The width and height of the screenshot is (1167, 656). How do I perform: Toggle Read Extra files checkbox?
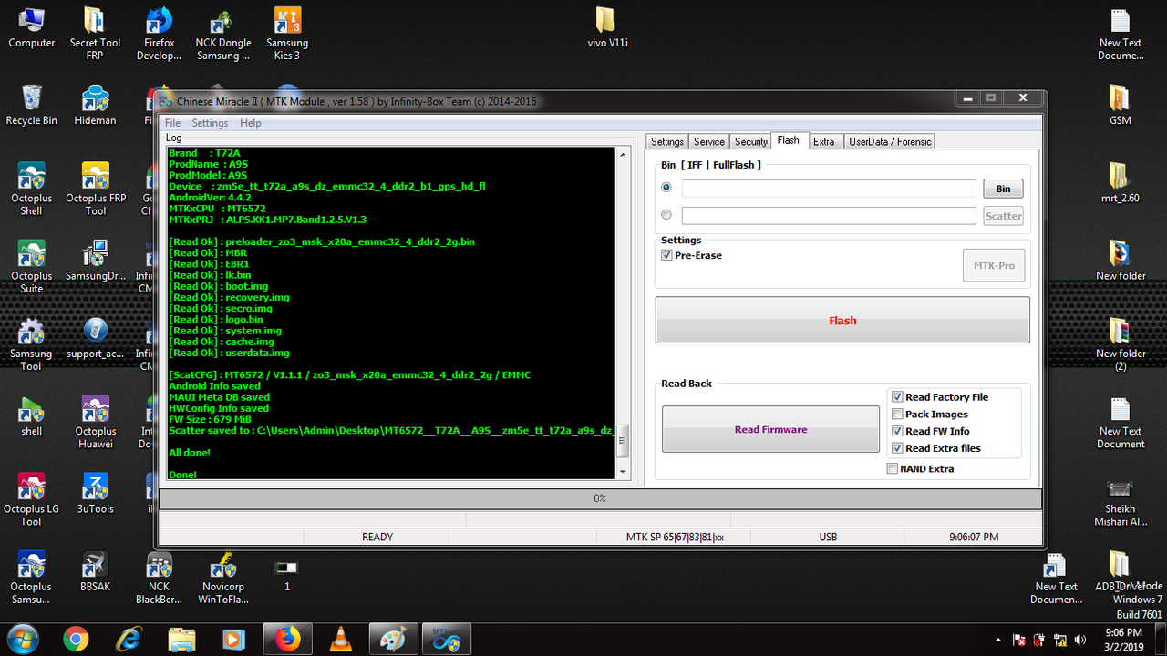coord(897,448)
